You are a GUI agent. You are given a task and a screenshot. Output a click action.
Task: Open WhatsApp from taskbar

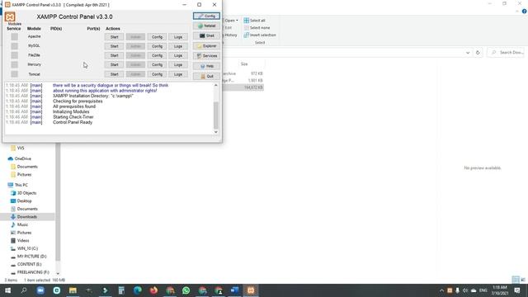click(186, 290)
